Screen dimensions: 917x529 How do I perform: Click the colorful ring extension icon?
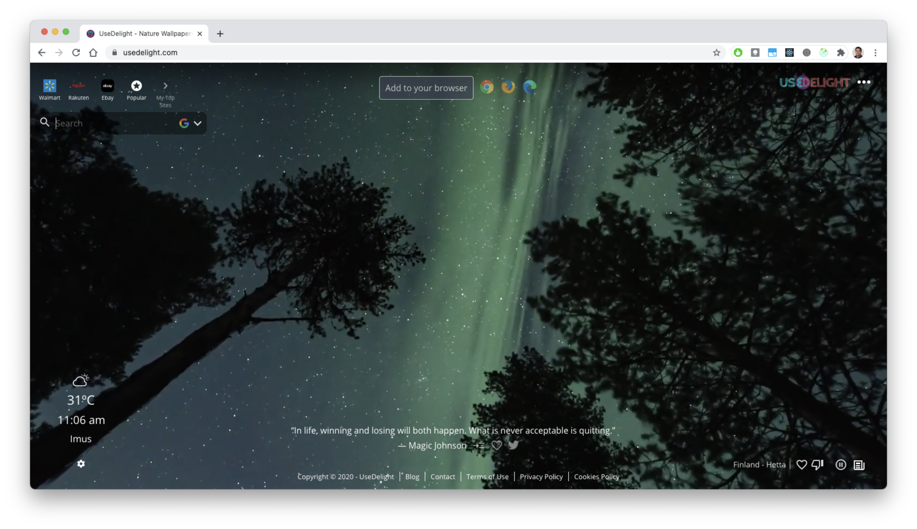point(823,53)
